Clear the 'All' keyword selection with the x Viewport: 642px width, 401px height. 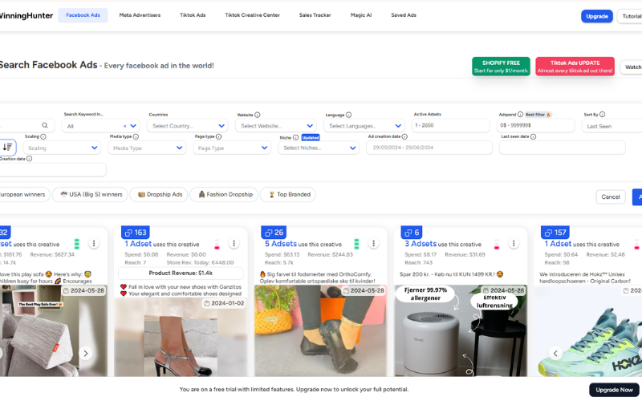click(124, 126)
